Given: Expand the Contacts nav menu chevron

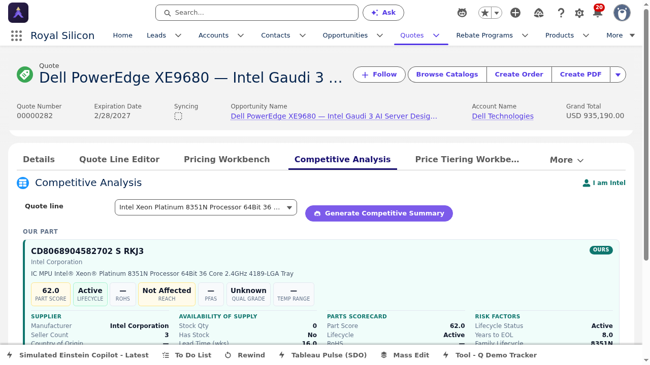Looking at the screenshot, I should (x=303, y=35).
